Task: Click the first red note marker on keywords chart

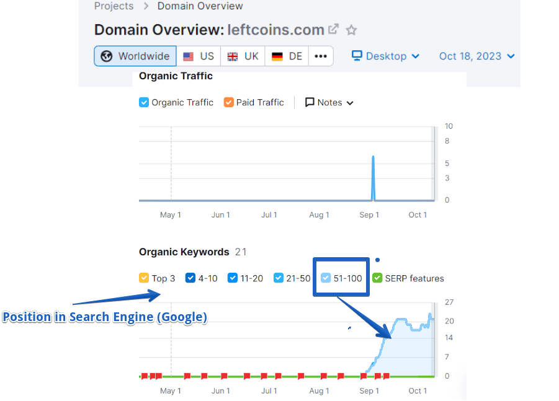Action: (145, 376)
